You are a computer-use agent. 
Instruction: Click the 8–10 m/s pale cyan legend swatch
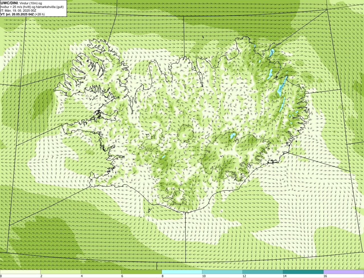coord(182,272)
